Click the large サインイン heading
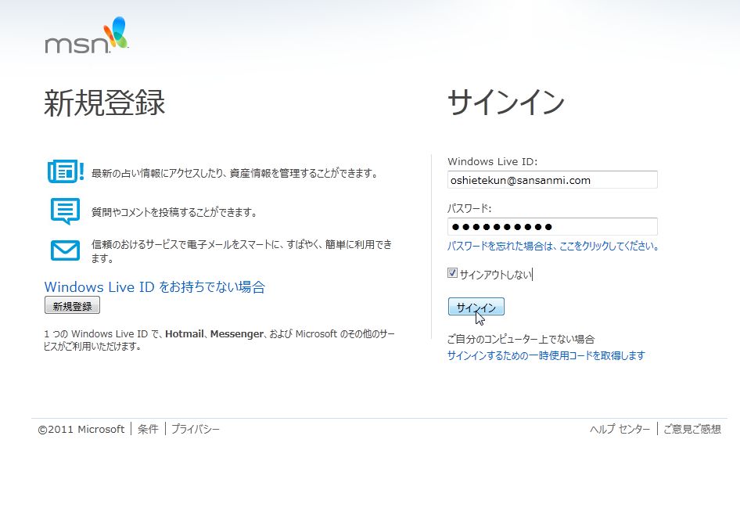The height and width of the screenshot is (515, 740). click(x=506, y=103)
